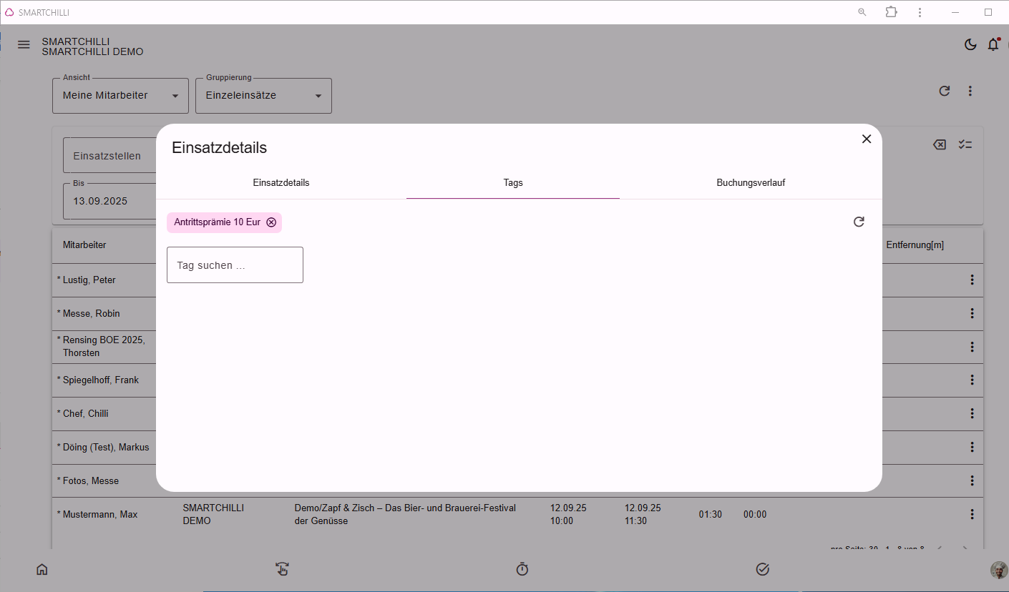Go to home via bottom bar
The height and width of the screenshot is (592, 1009).
(x=42, y=569)
